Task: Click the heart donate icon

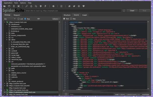Action: (83, 6)
